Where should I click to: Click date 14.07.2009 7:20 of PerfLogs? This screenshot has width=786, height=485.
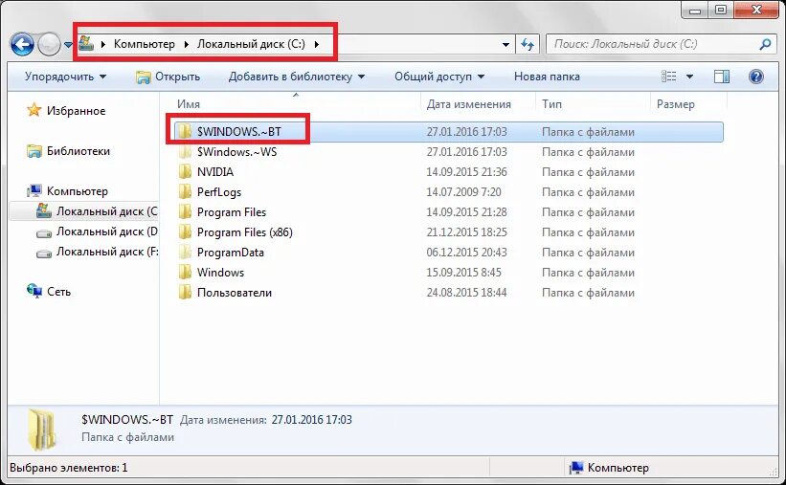[x=463, y=192]
